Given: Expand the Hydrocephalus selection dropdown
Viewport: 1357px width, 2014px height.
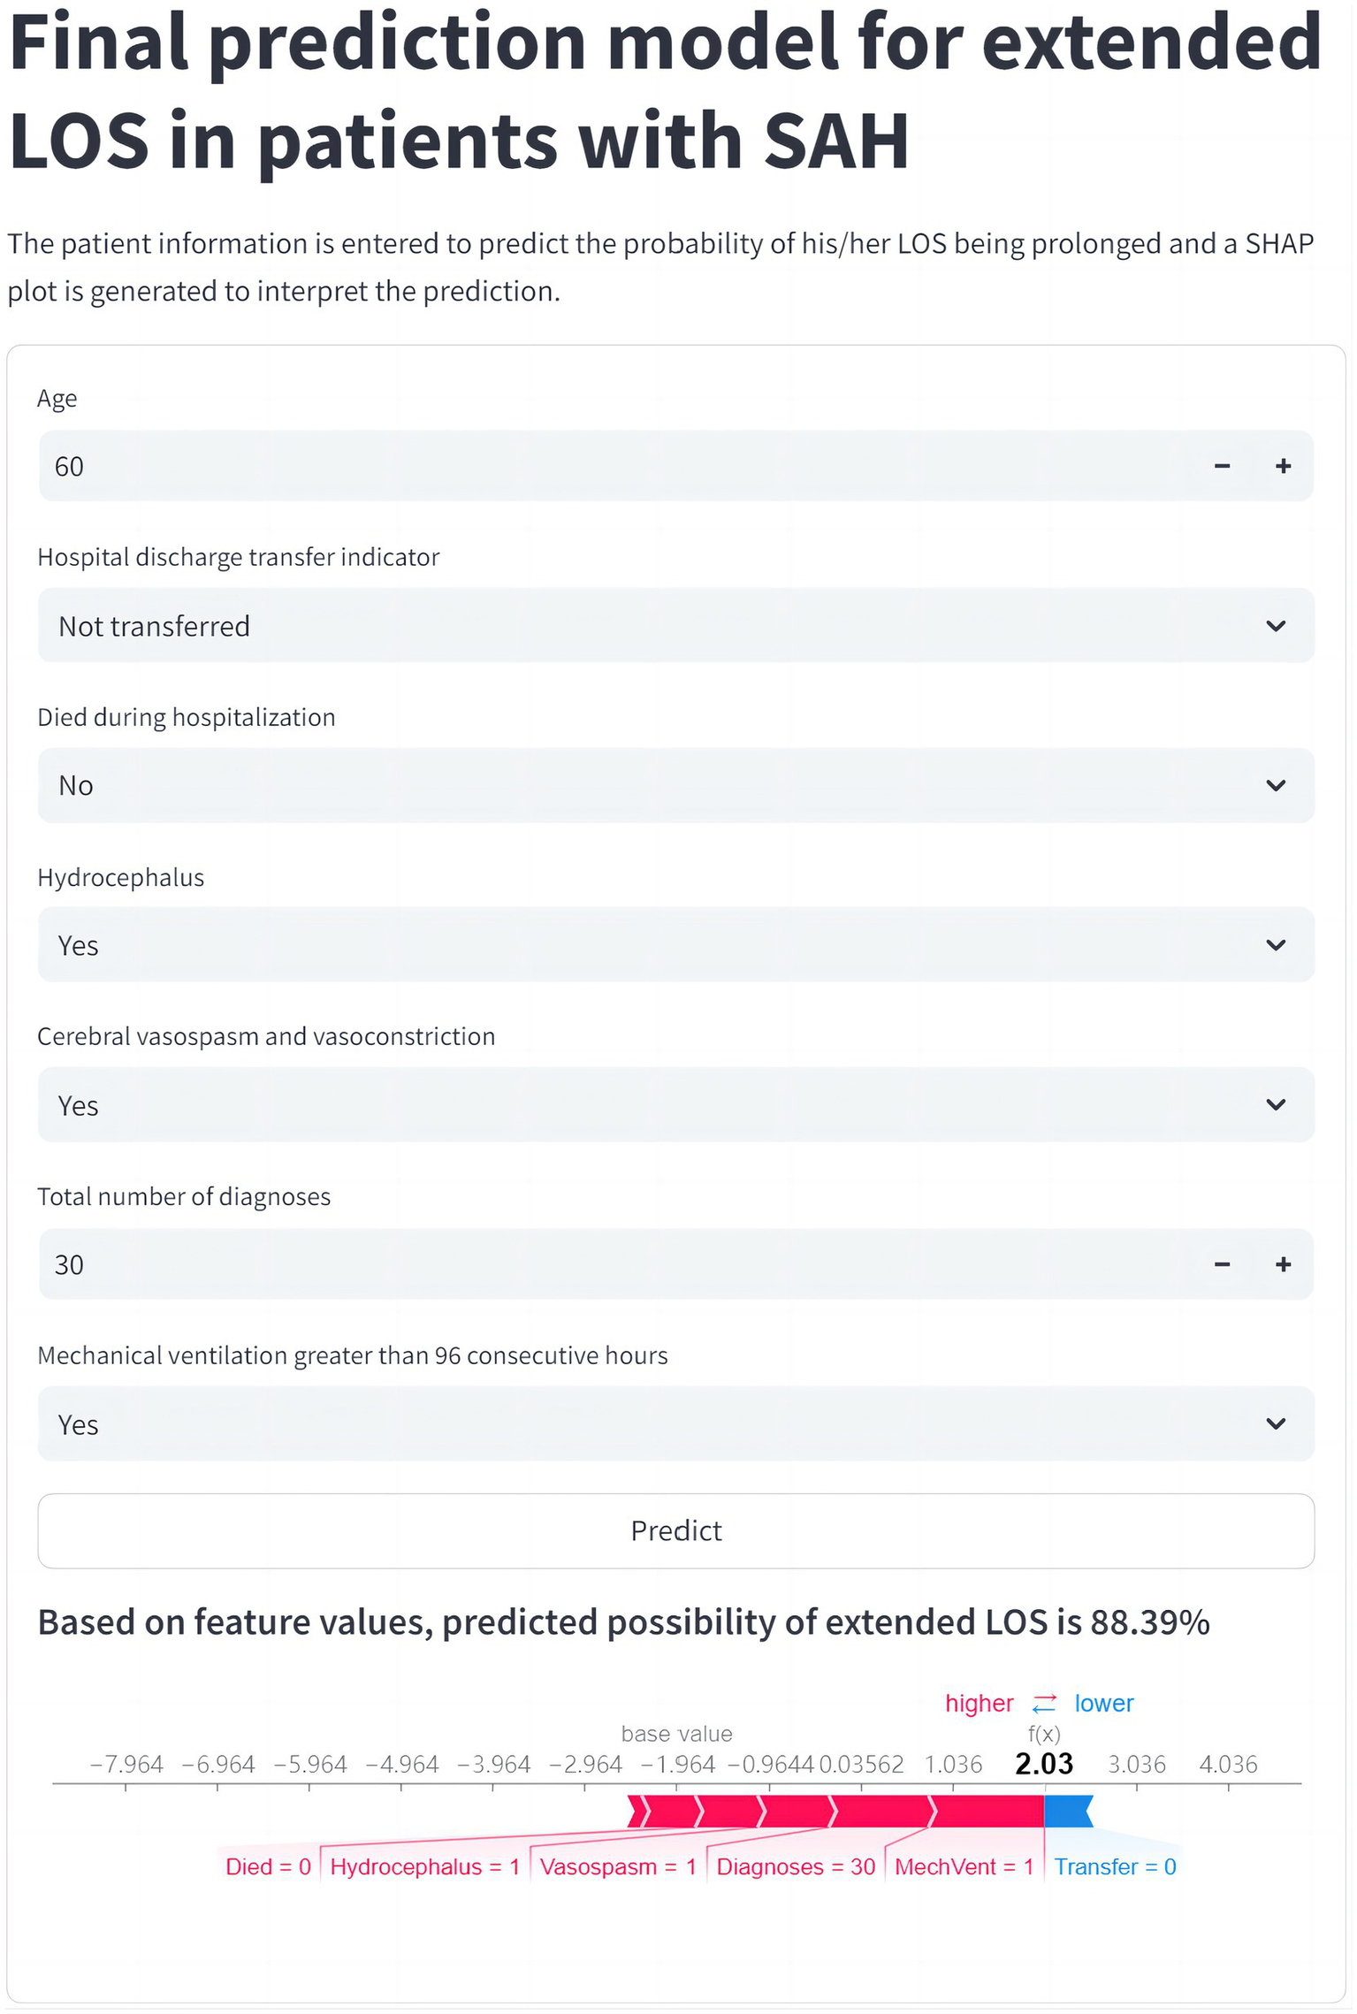Looking at the screenshot, I should click(1276, 945).
